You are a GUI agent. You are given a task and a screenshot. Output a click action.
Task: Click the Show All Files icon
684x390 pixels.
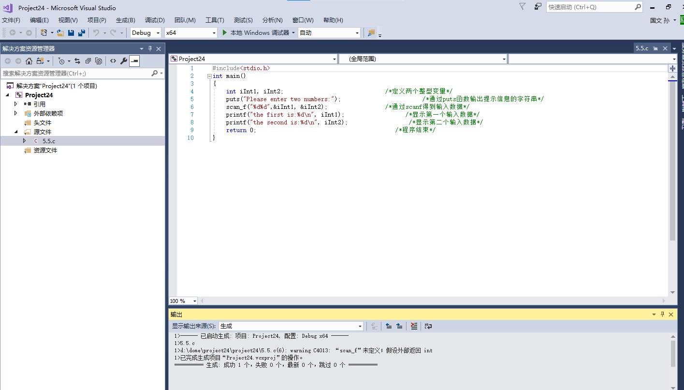tap(99, 61)
